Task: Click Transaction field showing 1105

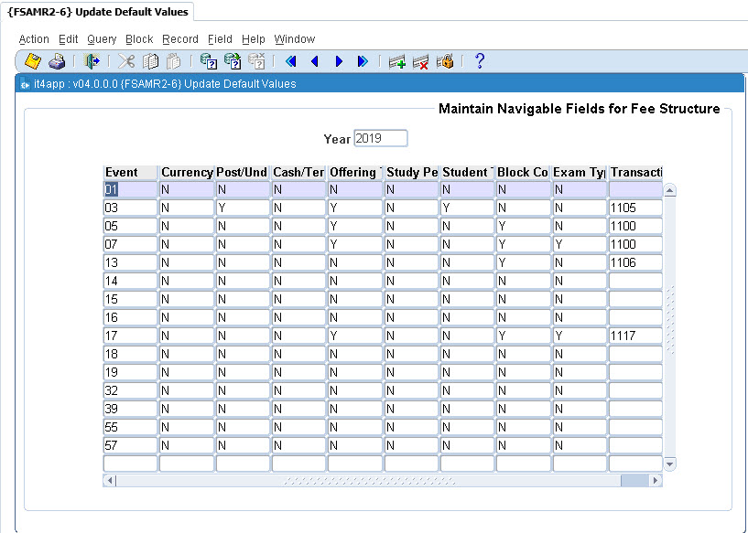Action: pyautogui.click(x=634, y=208)
